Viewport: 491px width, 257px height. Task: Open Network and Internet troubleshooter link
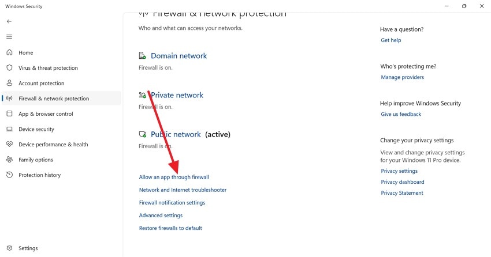pyautogui.click(x=183, y=190)
